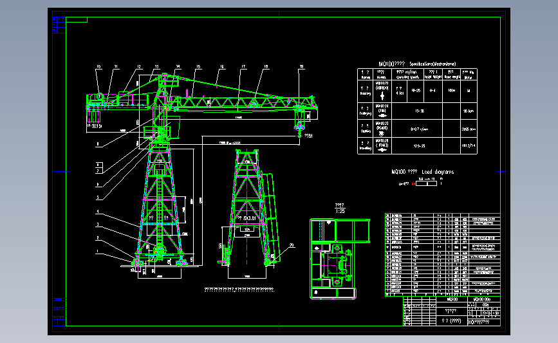The height and width of the screenshot is (343, 558).
Task: Select callout number 10 above the crane
Action: pos(98,66)
